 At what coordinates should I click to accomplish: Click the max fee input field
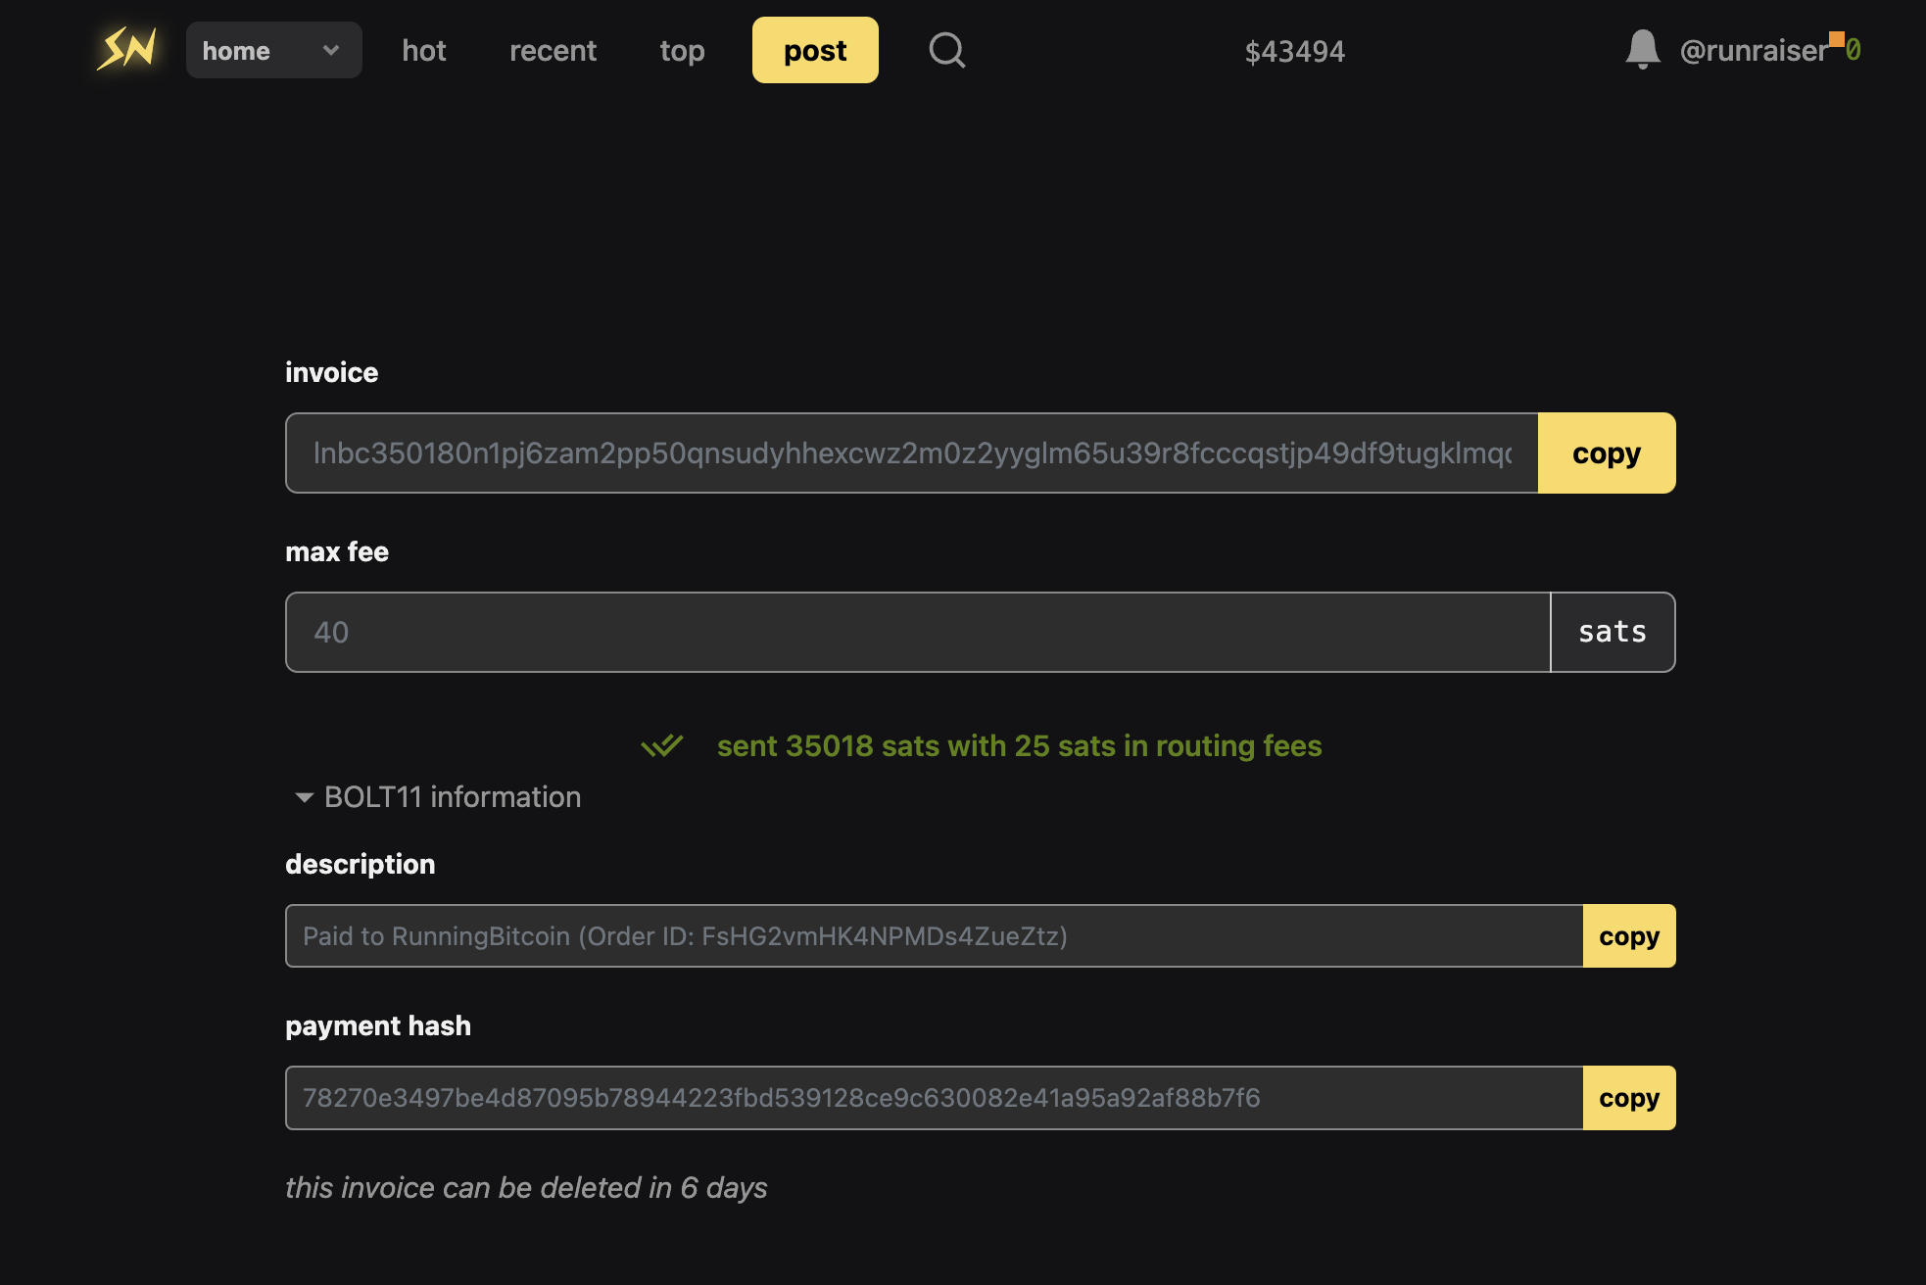[917, 633]
